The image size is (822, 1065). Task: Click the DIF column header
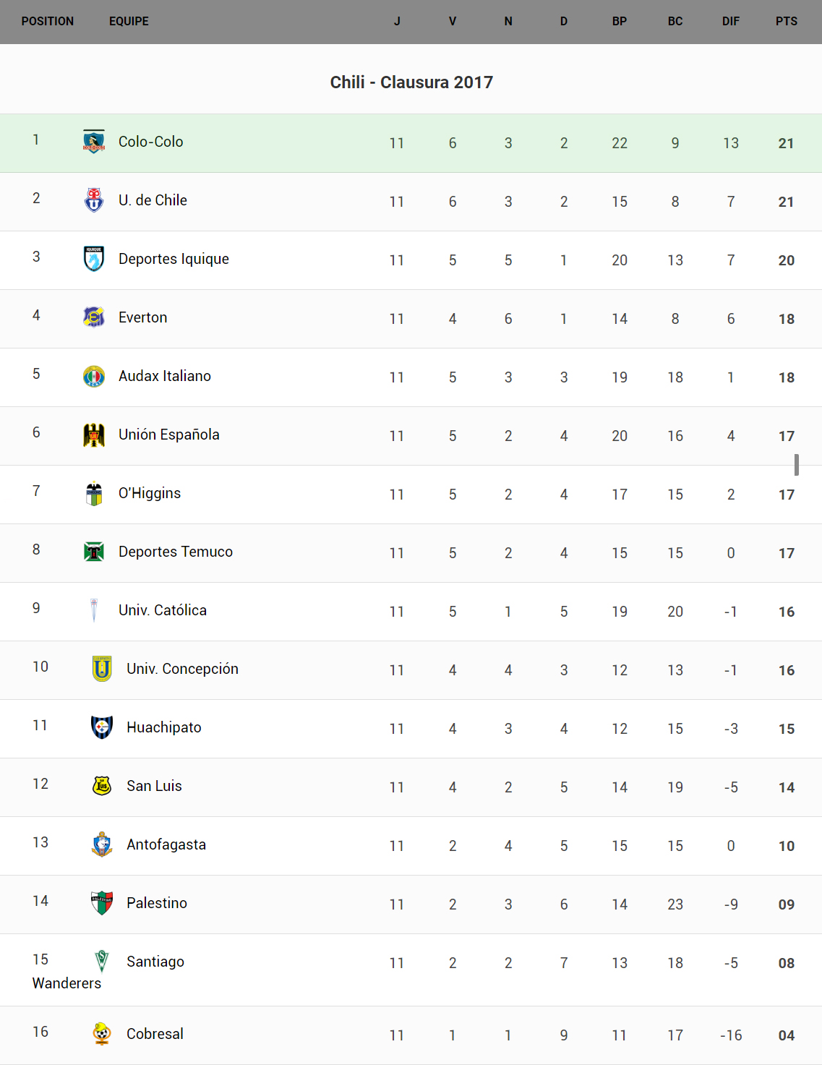click(730, 22)
